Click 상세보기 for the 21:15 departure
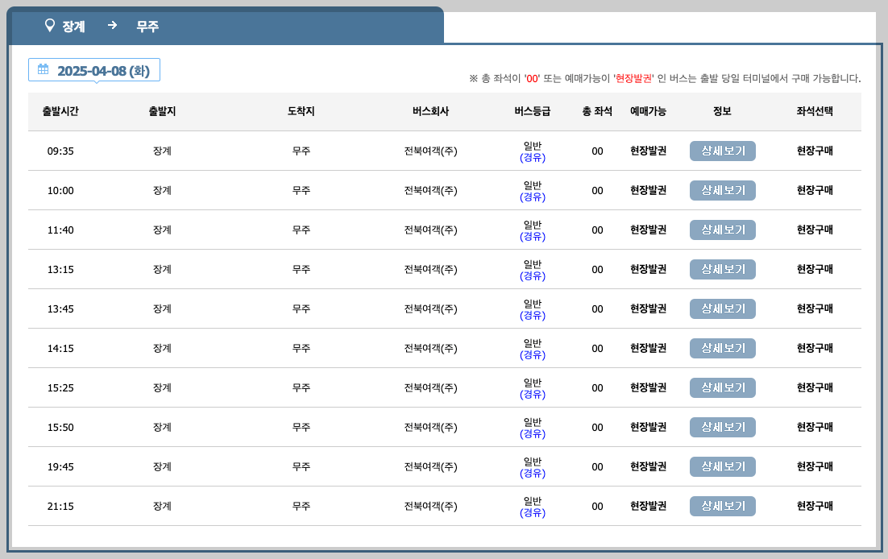 click(x=722, y=506)
